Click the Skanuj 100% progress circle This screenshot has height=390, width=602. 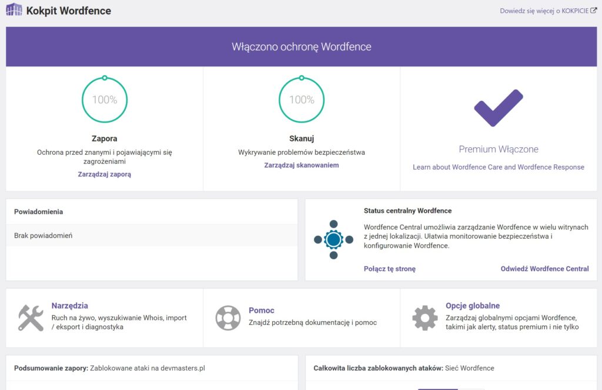[302, 99]
